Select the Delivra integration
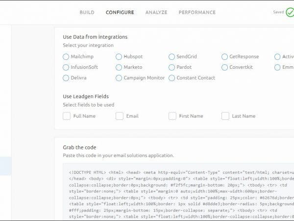294x221 pixels. coord(66,78)
